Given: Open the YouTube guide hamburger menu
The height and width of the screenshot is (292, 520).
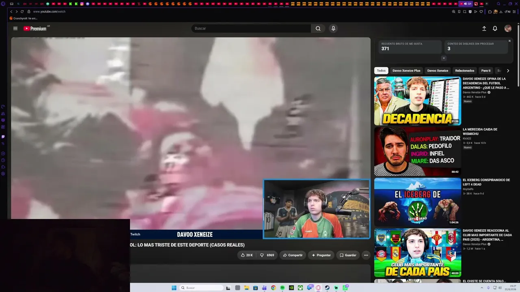Looking at the screenshot, I should coord(15,28).
